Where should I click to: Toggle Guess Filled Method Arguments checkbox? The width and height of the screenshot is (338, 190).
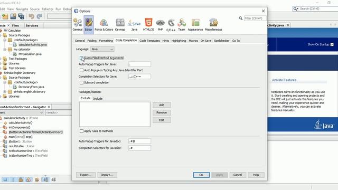click(81, 58)
